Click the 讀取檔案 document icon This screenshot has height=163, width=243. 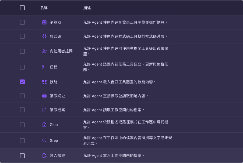click(44, 110)
